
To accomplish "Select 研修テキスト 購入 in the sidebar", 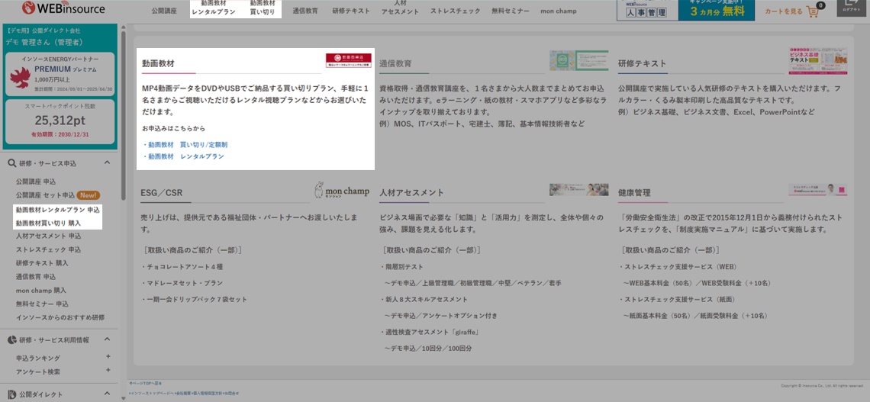I will (x=42, y=263).
